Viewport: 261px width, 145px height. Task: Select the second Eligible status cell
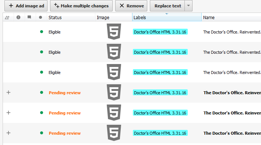click(54, 52)
